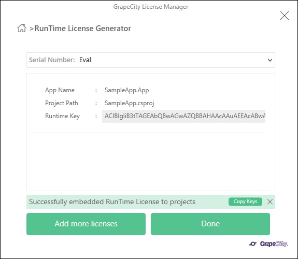This screenshot has height=259, width=298.
Task: Close the GrapeCity License Manager window
Action: pyautogui.click(x=285, y=16)
